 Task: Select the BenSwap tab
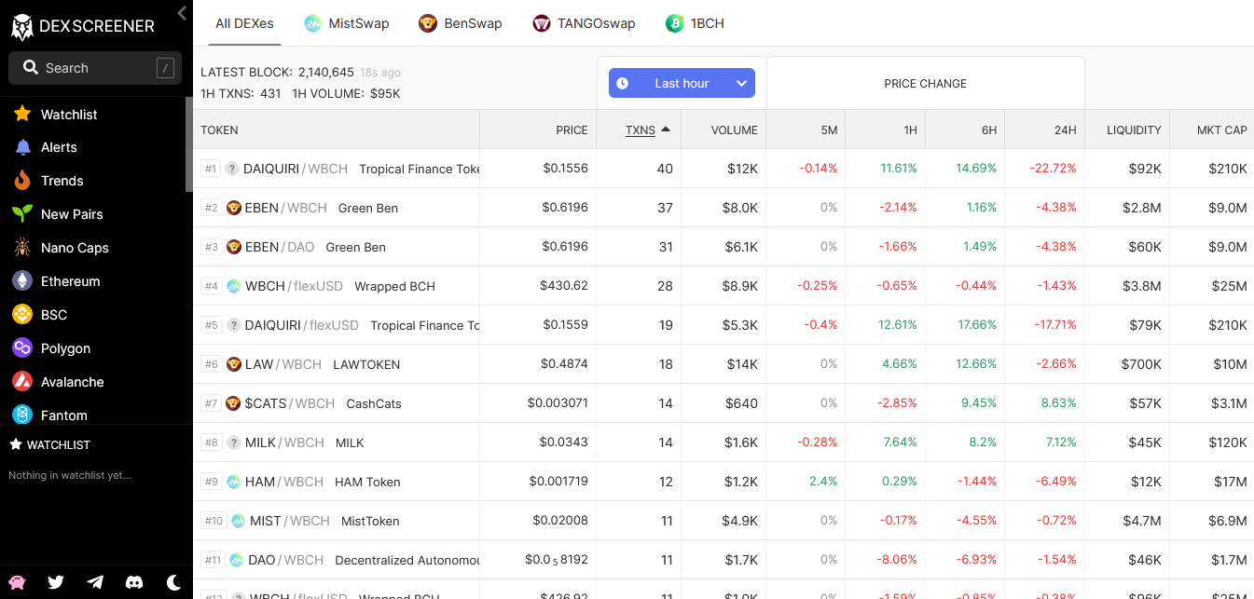tap(461, 23)
